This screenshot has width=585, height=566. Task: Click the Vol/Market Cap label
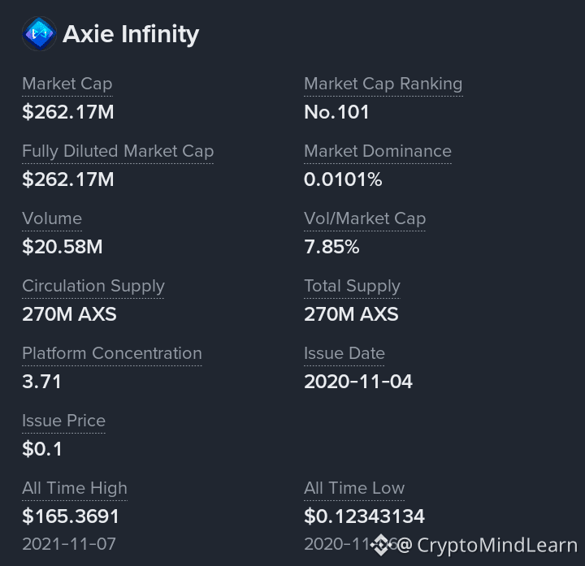(x=365, y=218)
